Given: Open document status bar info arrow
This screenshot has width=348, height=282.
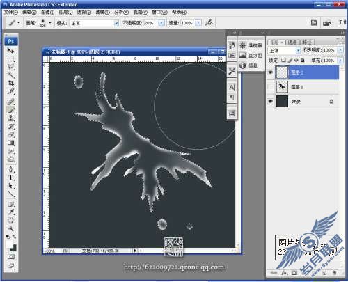Looking at the screenshot, I should 135,251.
